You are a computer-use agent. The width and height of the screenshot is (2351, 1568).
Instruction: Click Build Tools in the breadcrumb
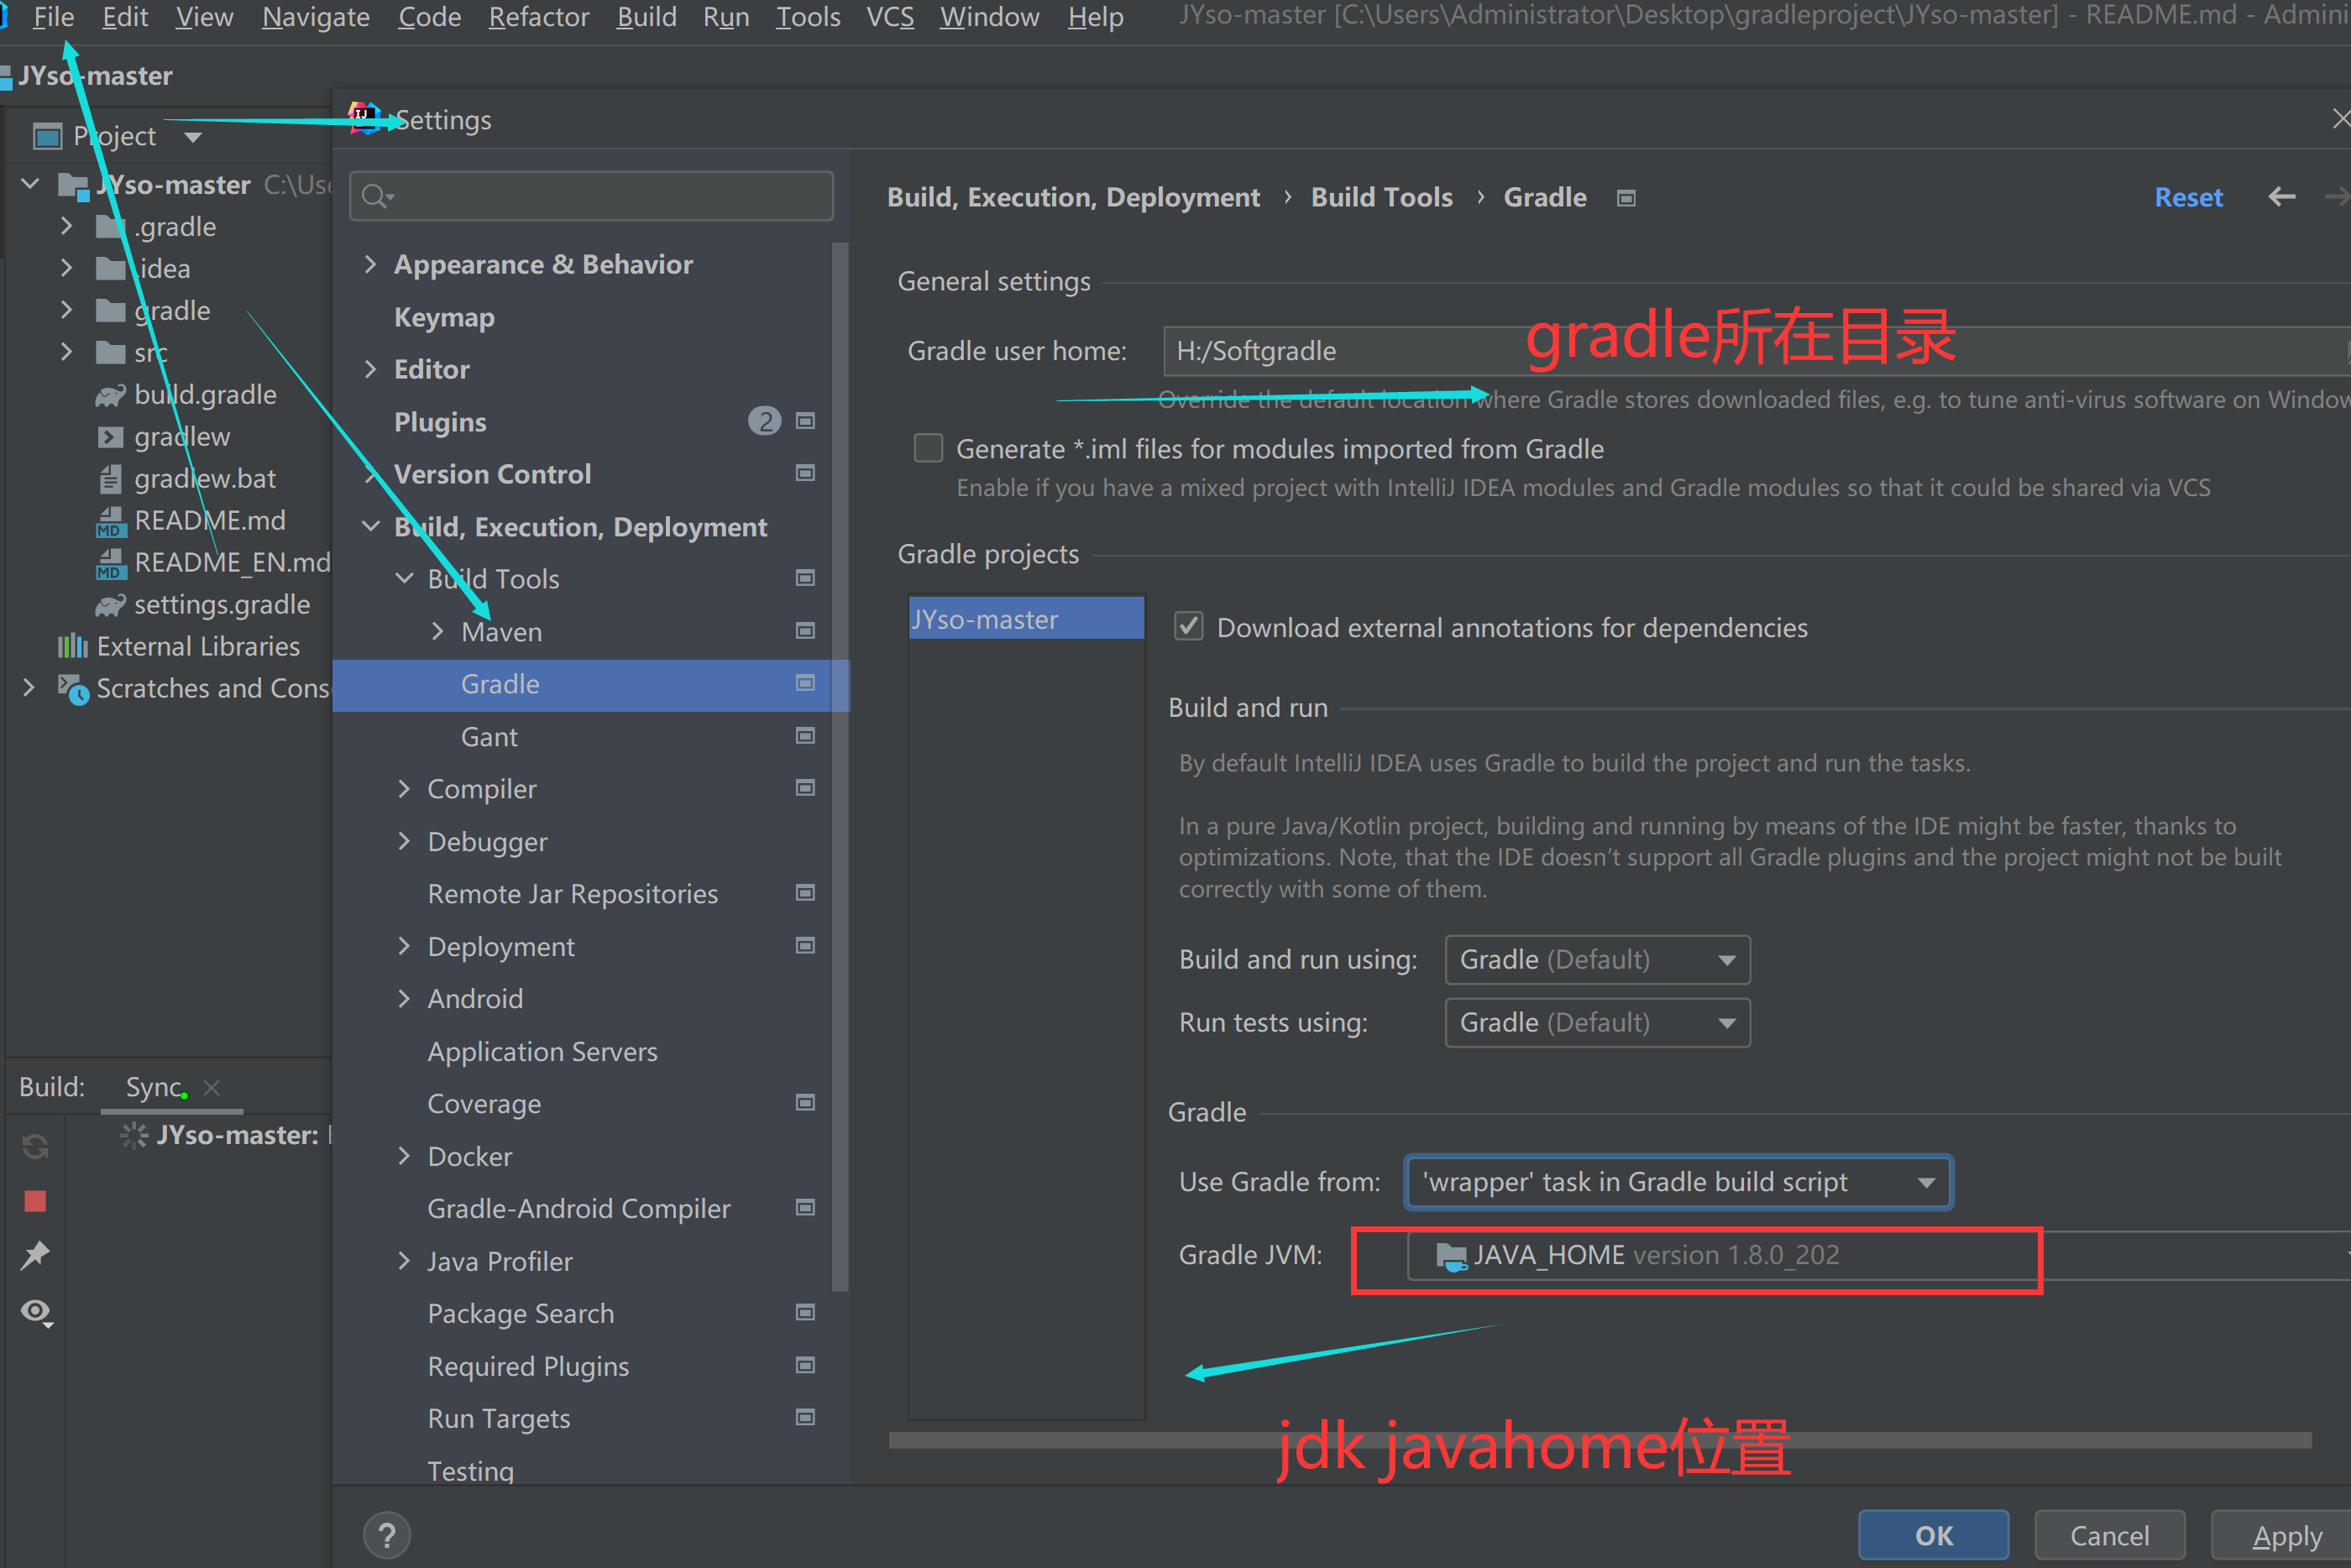coord(1381,197)
